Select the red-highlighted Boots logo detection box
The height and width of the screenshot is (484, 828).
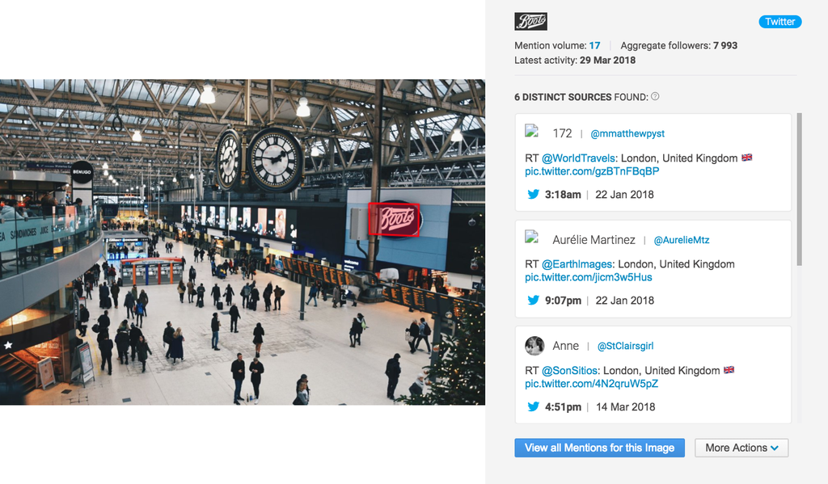(394, 219)
